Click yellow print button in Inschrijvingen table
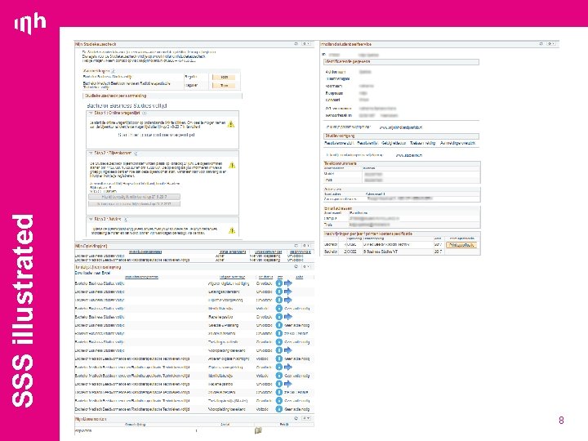Image resolution: width=588 pixels, height=441 pixels. coord(461,245)
